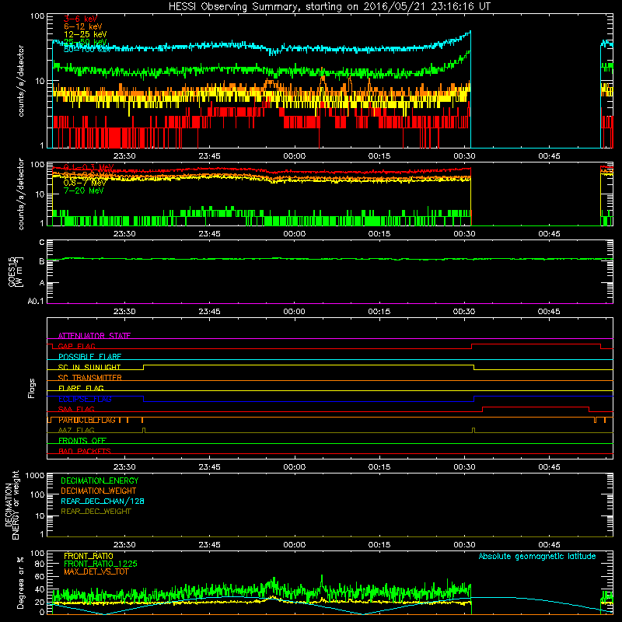The image size is (622, 622).
Task: Click the Absolute geomagnetic latitude label
Action: coord(537,557)
